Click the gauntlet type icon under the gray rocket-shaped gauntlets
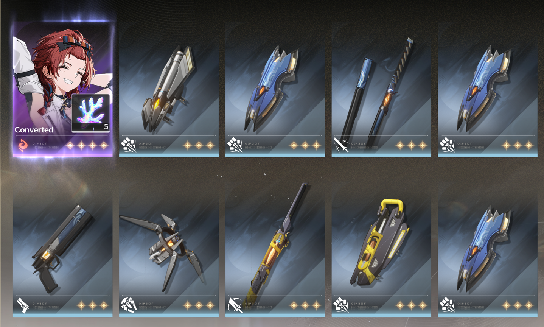544x327 pixels. point(129,145)
